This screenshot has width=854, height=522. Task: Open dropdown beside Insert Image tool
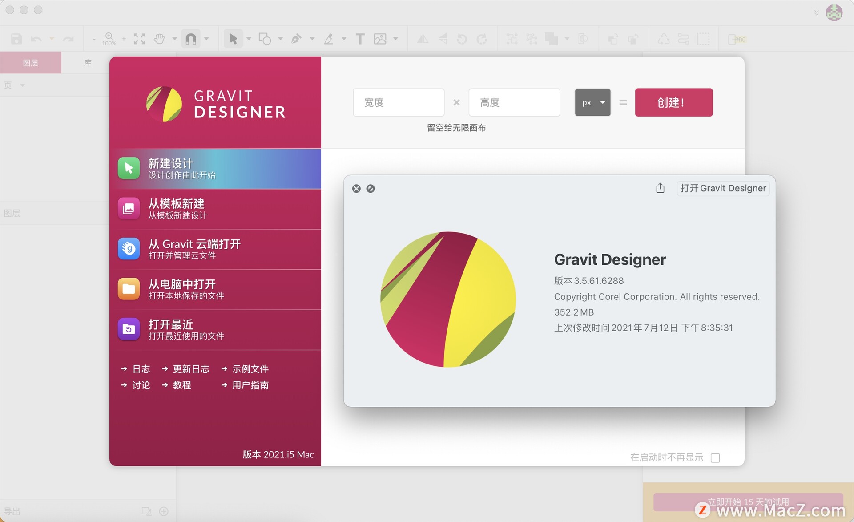(395, 39)
